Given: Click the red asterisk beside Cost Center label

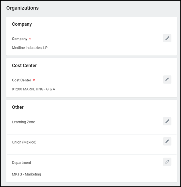Looking at the screenshot, I should pyautogui.click(x=34, y=80).
